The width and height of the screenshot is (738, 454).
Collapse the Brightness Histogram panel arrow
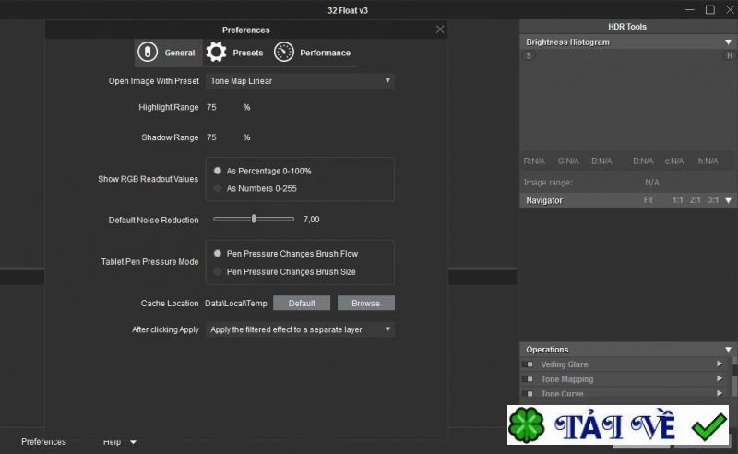click(728, 42)
